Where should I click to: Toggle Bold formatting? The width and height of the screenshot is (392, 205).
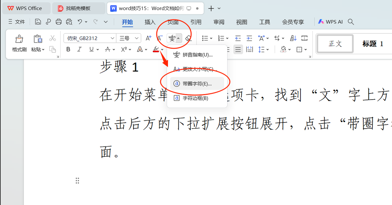[x=68, y=49]
